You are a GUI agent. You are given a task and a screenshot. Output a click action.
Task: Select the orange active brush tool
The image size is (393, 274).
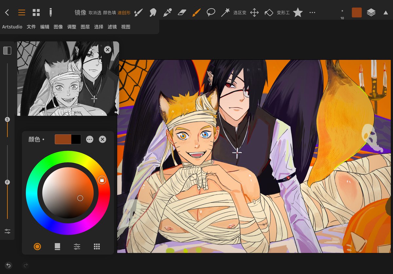(x=196, y=13)
